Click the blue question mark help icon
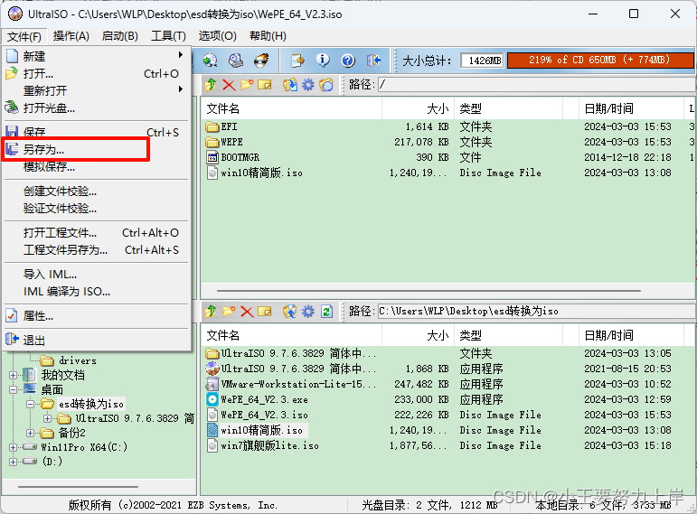 348,60
